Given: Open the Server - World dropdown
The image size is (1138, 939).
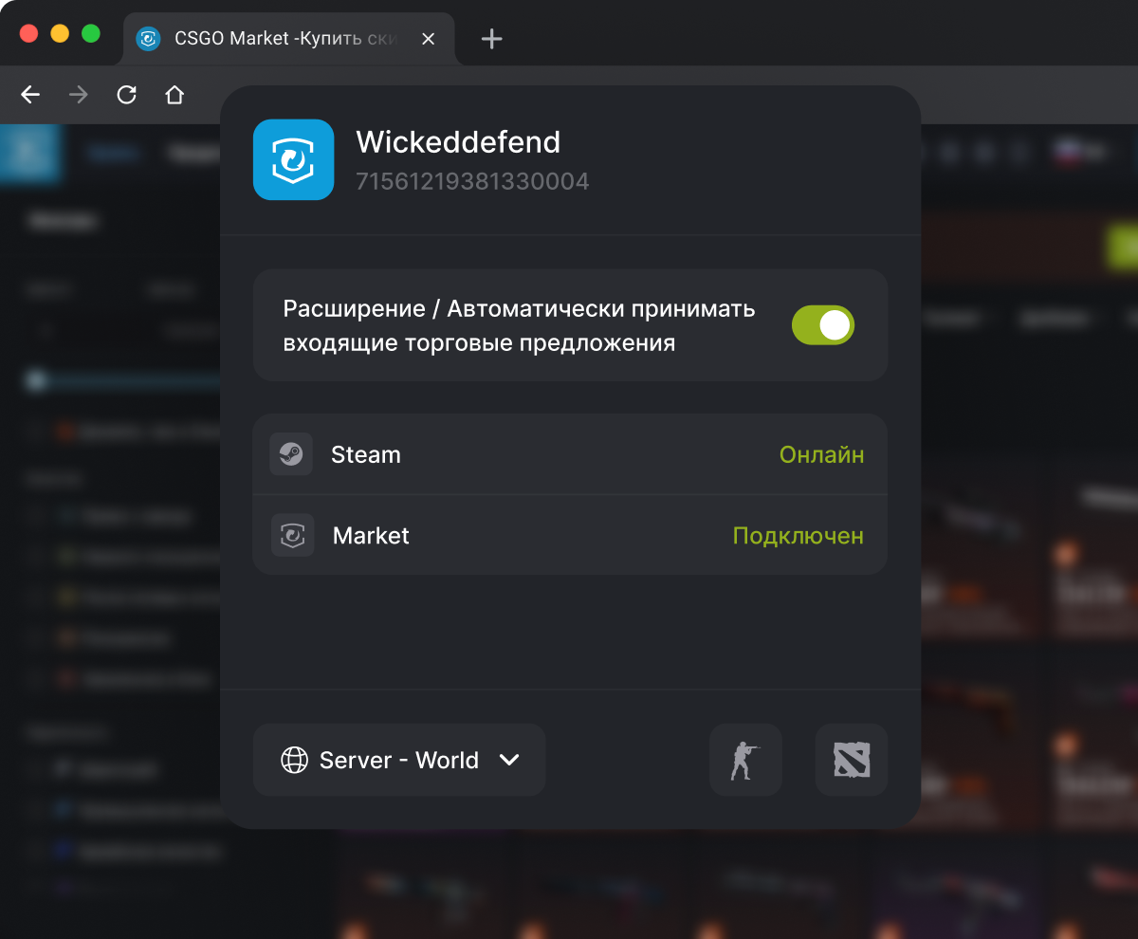Looking at the screenshot, I should click(x=399, y=760).
